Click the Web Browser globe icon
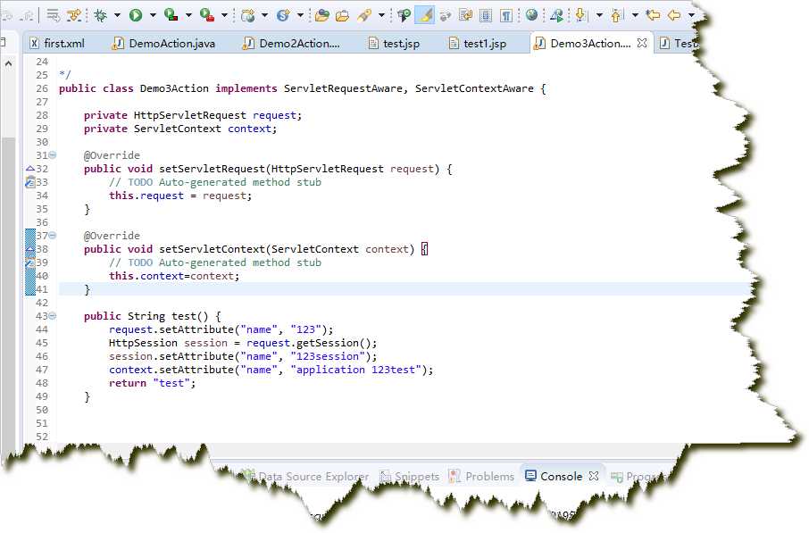Image resolution: width=809 pixels, height=533 pixels. (x=531, y=15)
